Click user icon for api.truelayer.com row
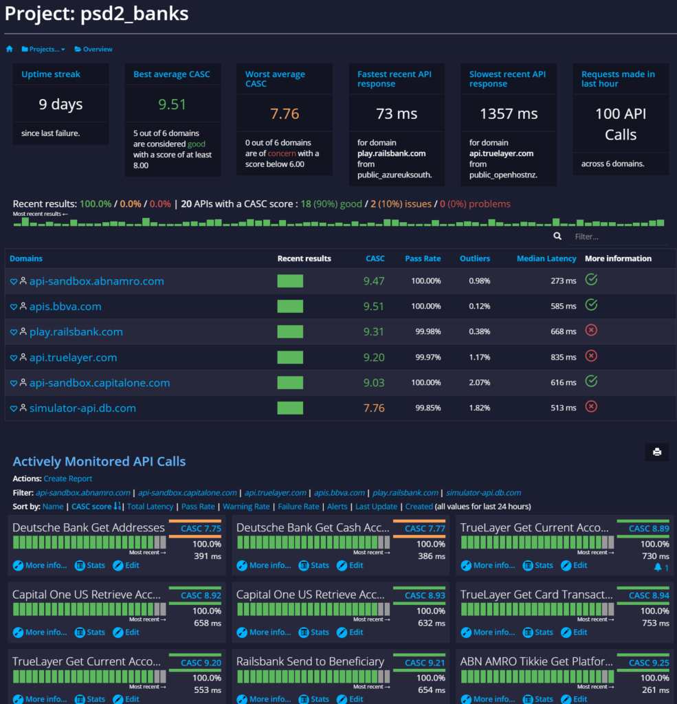This screenshot has width=677, height=704. [23, 357]
